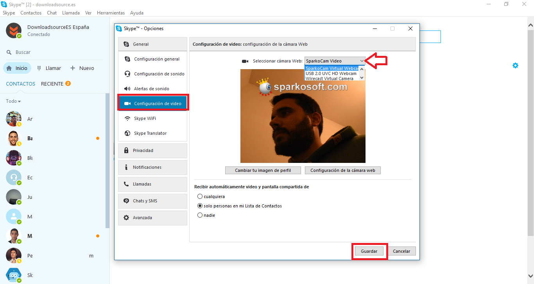Select Configuración de video option
The width and height of the screenshot is (534, 284).
click(152, 104)
